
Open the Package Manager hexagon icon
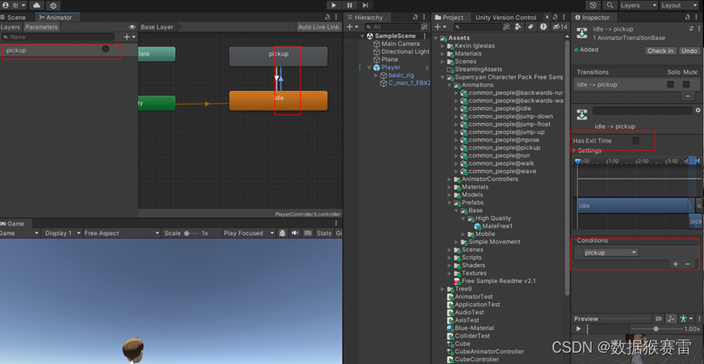pyautogui.click(x=53, y=6)
